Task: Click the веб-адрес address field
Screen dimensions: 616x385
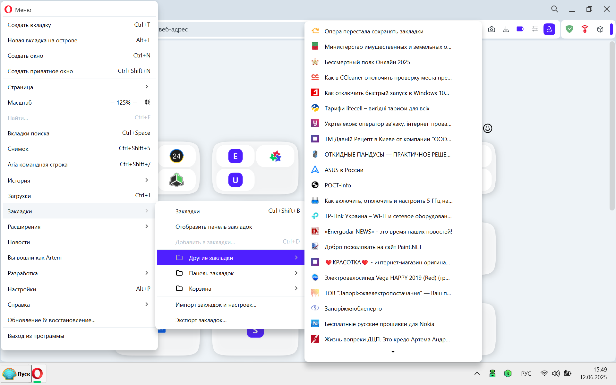Action: 231,29
